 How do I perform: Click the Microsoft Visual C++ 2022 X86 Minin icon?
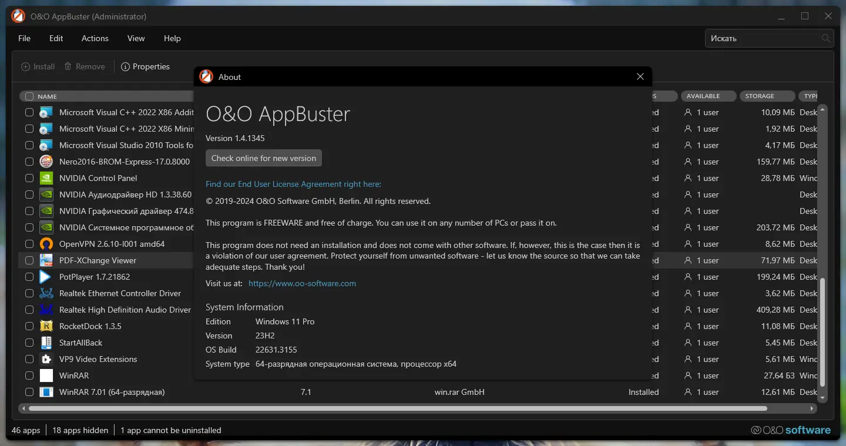tap(46, 129)
